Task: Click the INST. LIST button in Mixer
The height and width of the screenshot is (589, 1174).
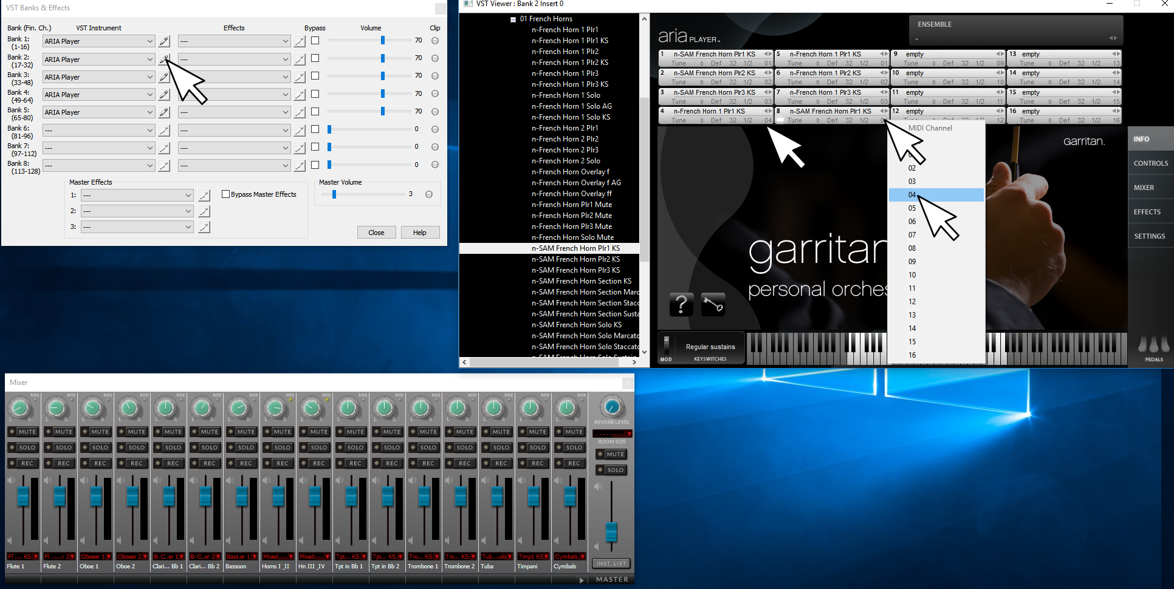Action: [x=611, y=563]
